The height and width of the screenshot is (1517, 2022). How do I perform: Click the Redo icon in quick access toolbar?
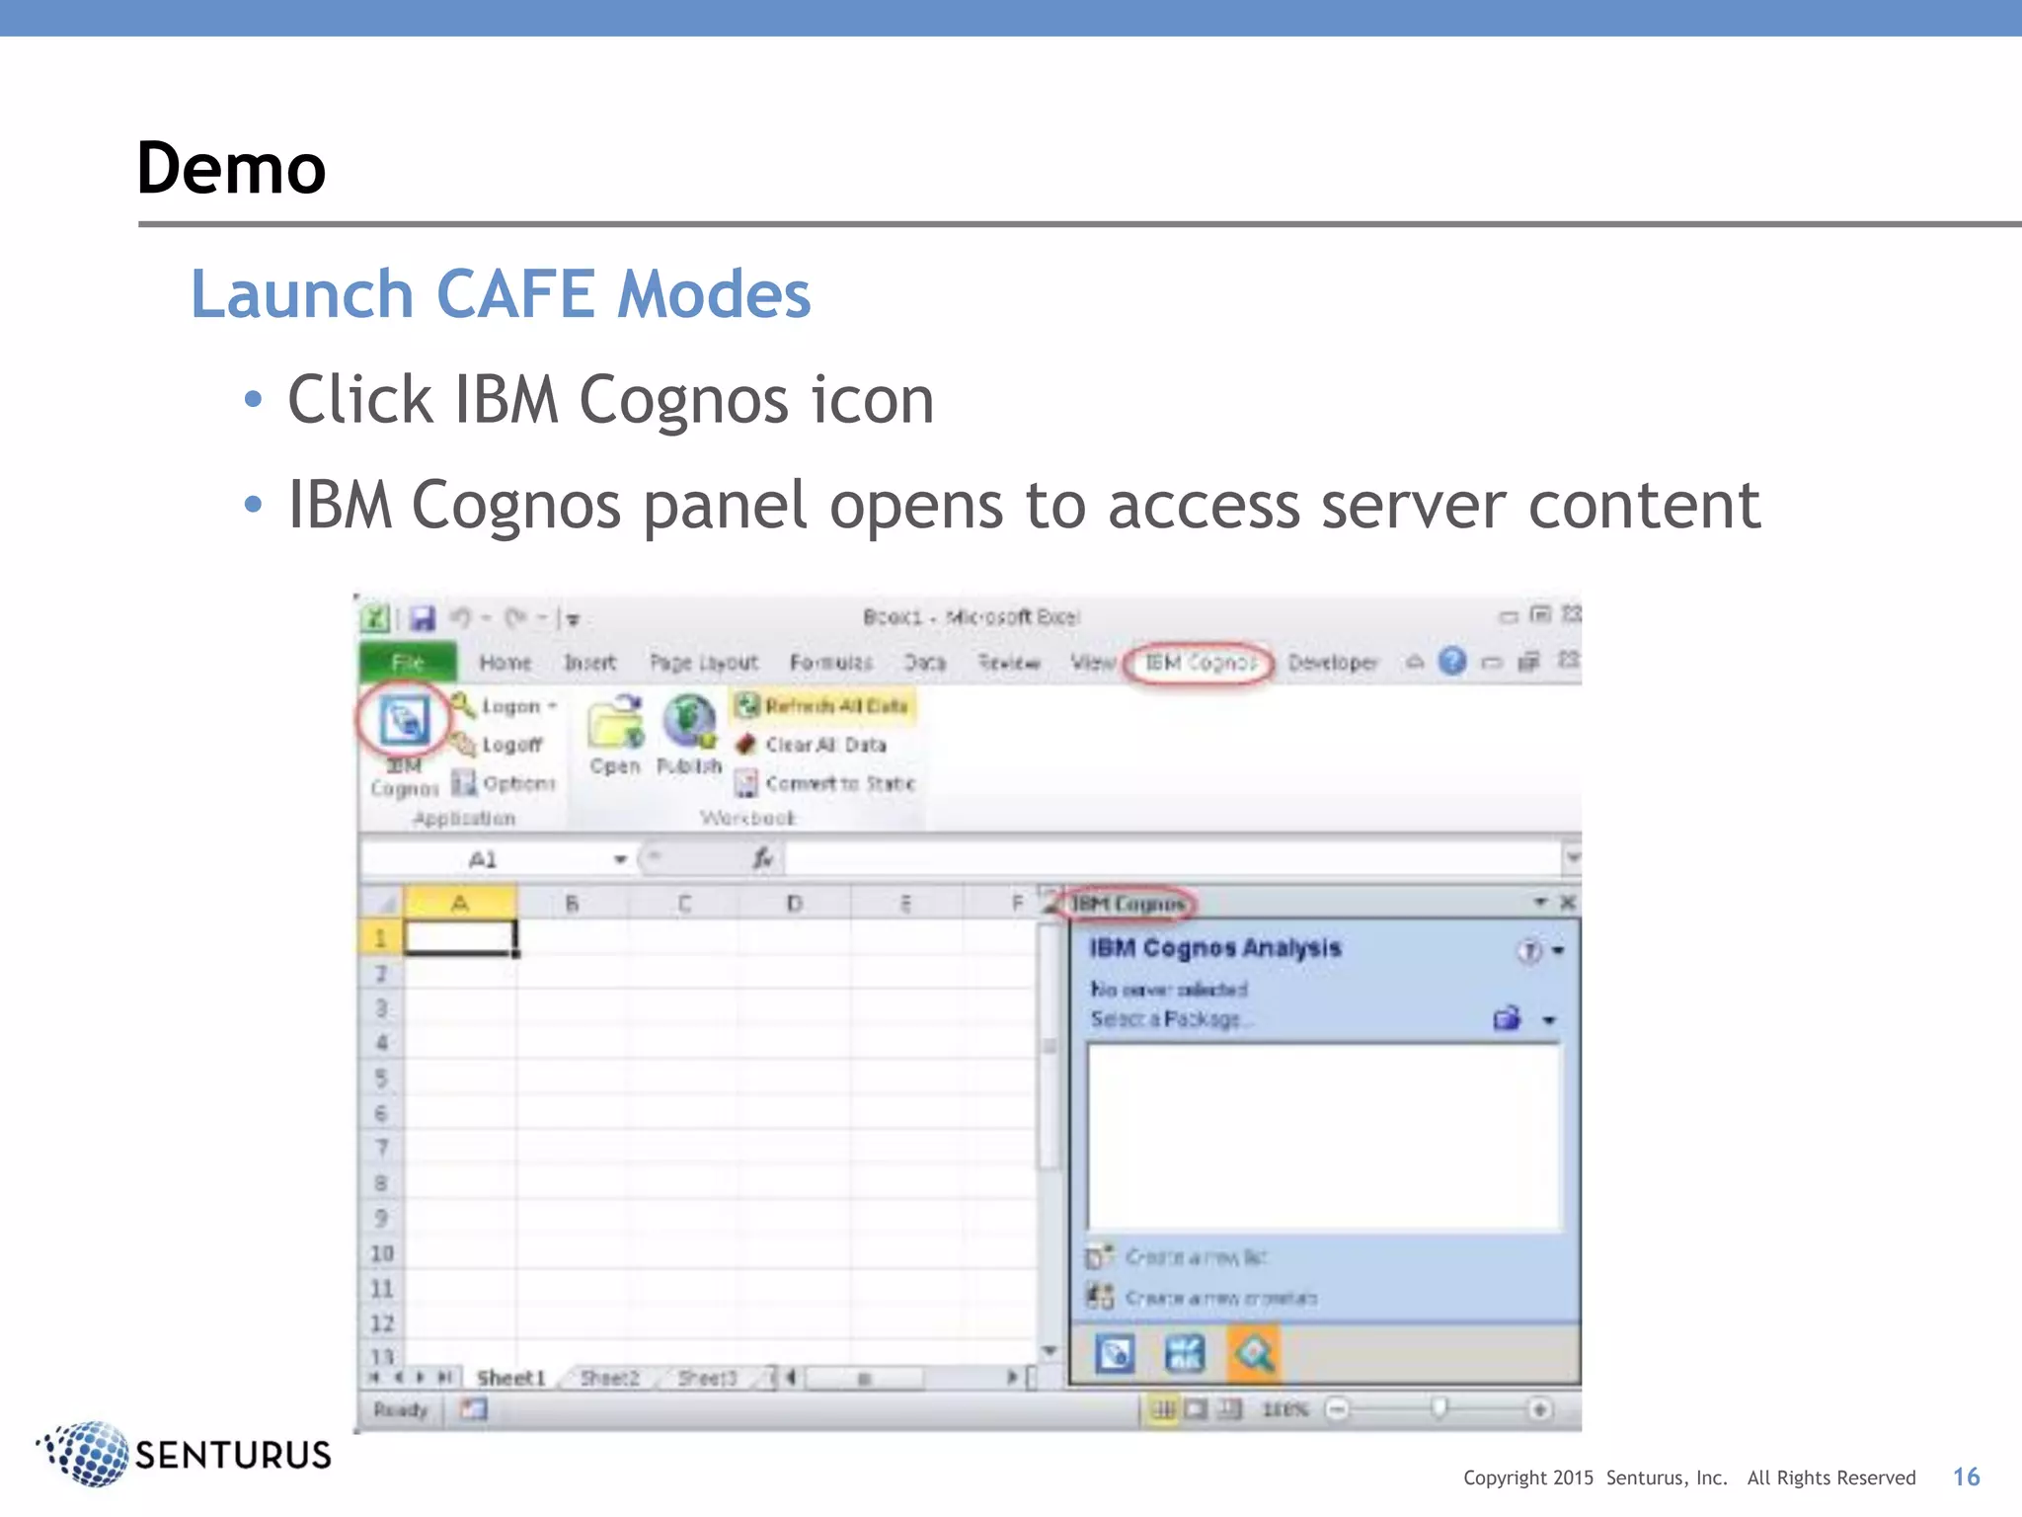point(514,618)
